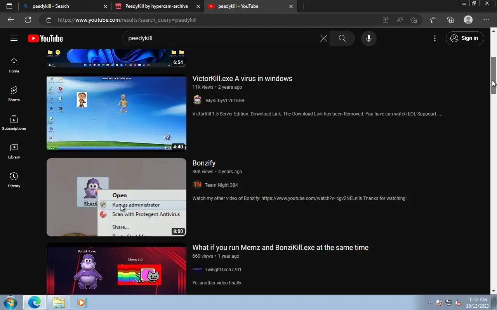Image resolution: width=497 pixels, height=310 pixels.
Task: Show hidden system tray icons
Action: (429, 303)
